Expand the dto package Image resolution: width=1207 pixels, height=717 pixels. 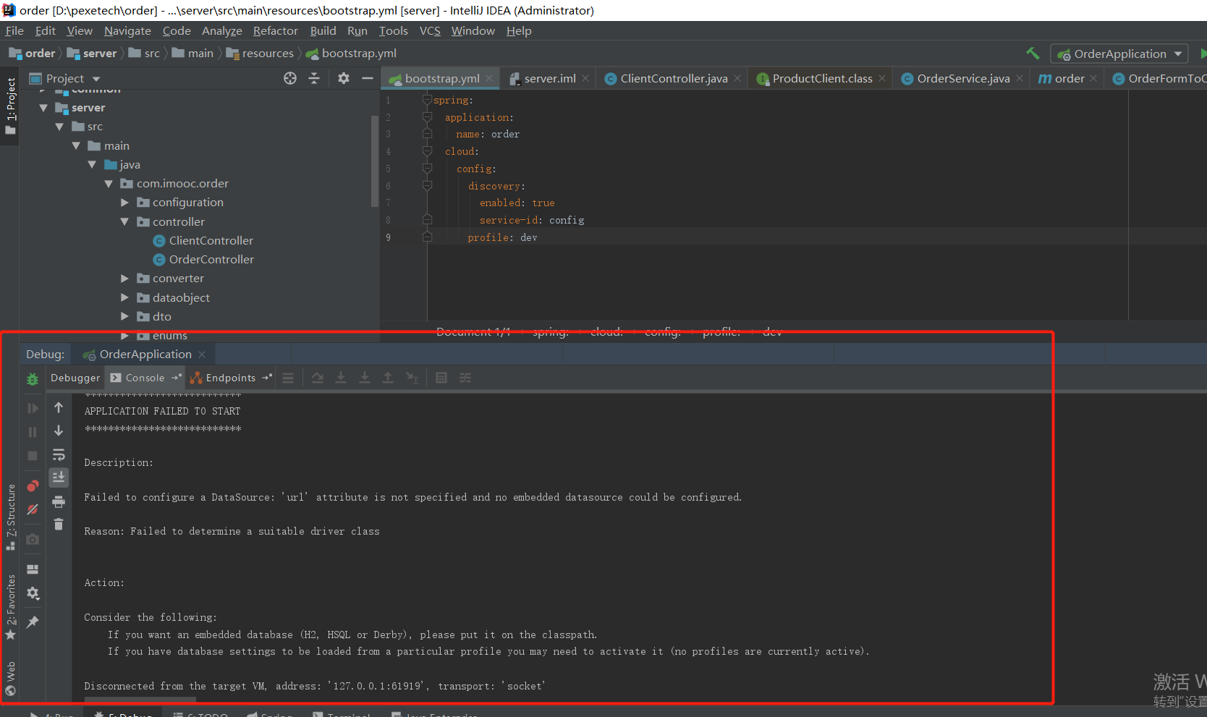124,317
